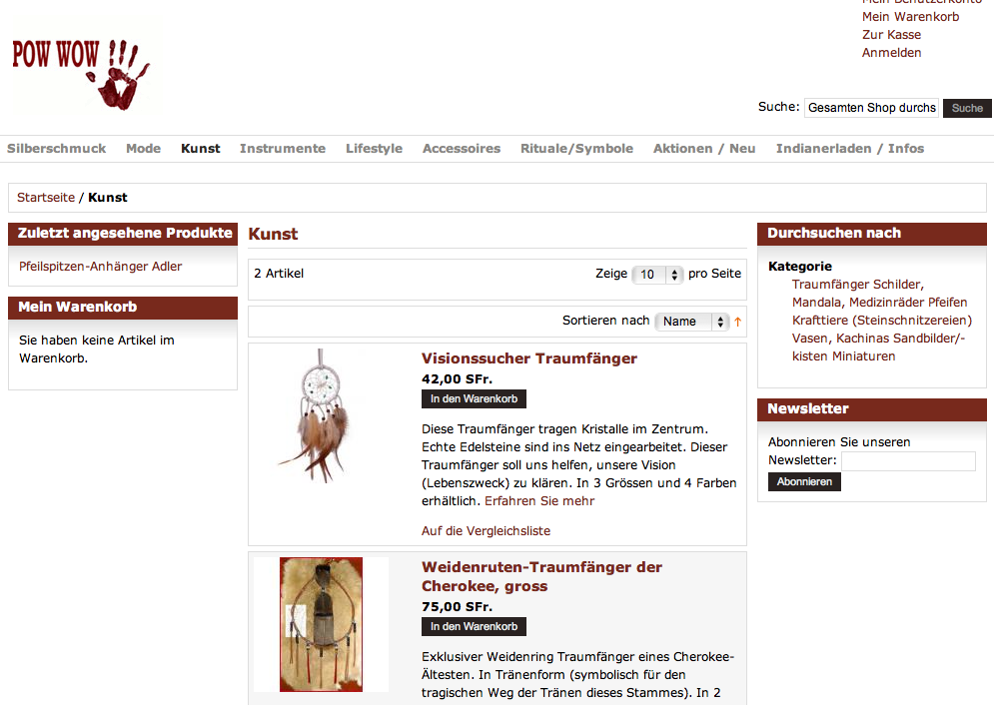Open the Silberschmuck menu
The height and width of the screenshot is (705, 994).
56,148
